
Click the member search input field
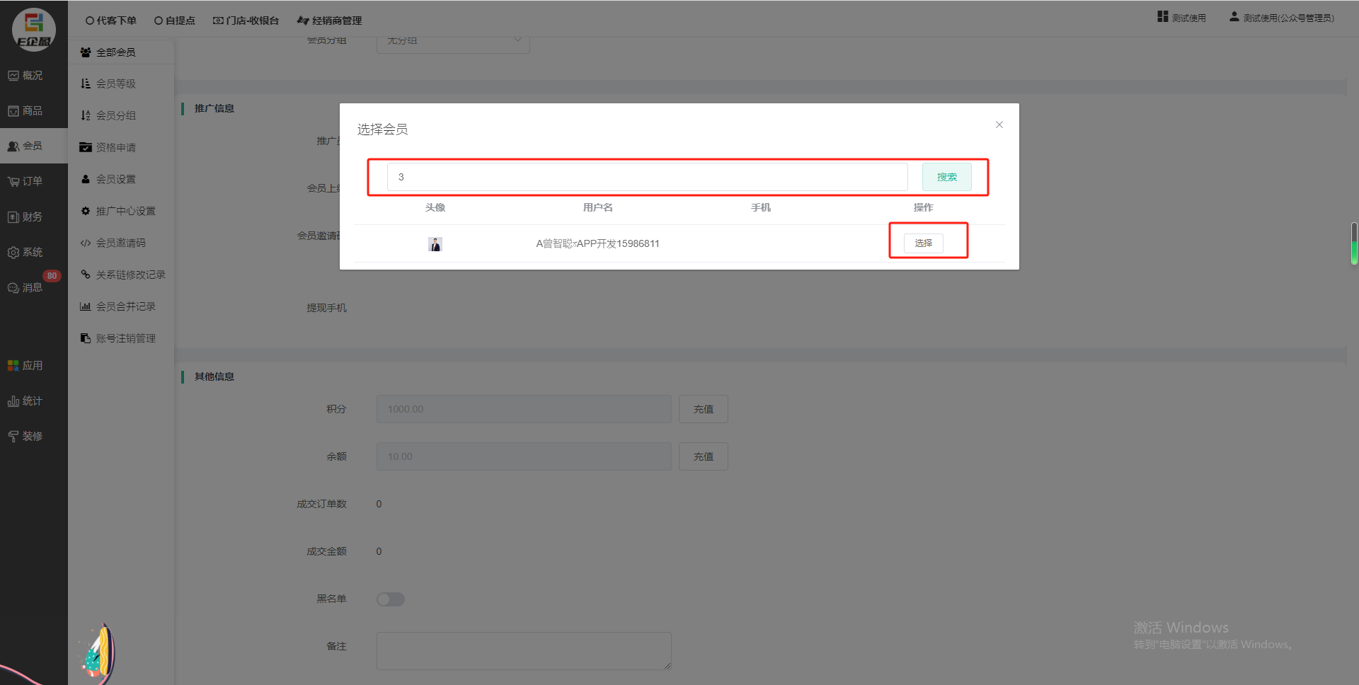pos(647,177)
